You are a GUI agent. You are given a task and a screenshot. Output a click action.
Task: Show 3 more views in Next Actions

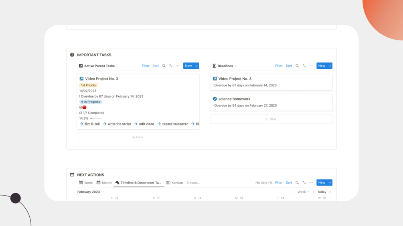193,183
